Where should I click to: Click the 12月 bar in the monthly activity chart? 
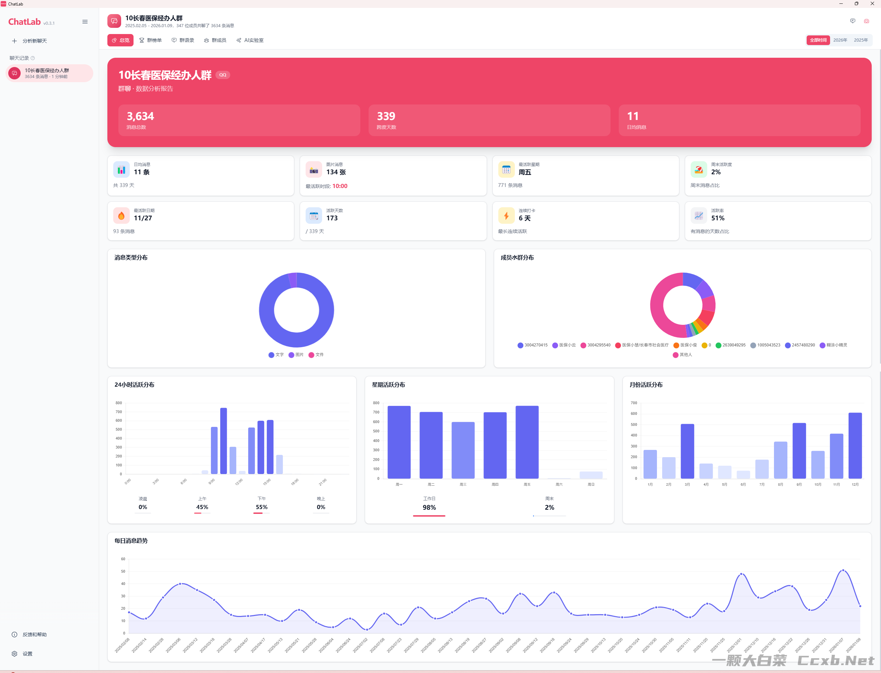tap(855, 445)
